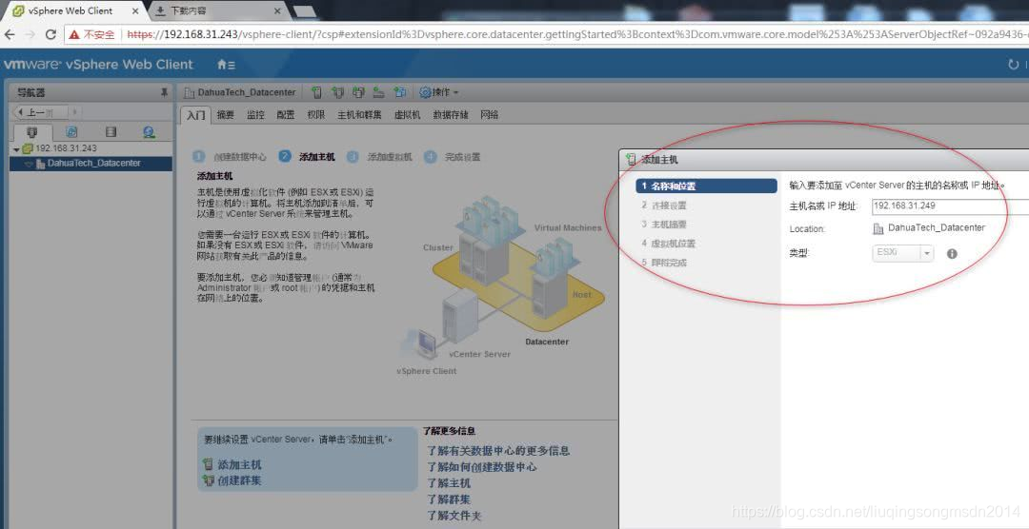Switch to the 网络 tab

[x=489, y=115]
